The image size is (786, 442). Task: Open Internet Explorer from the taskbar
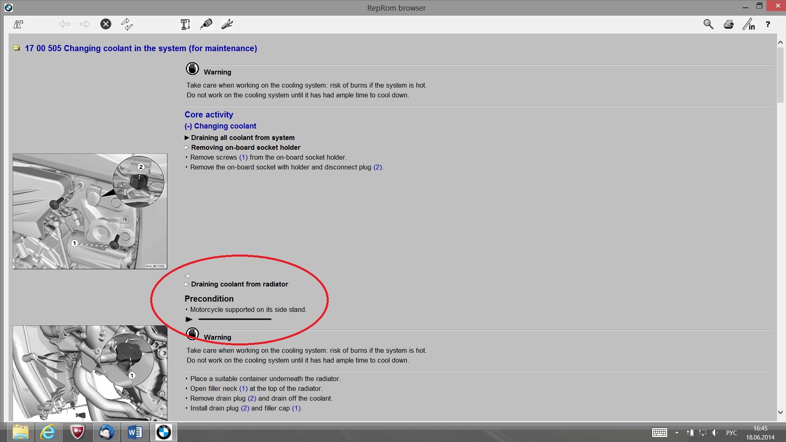(48, 432)
